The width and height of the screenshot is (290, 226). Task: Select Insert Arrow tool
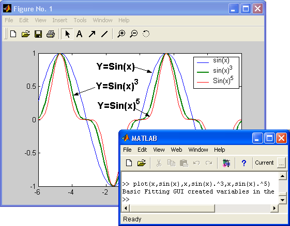coord(92,34)
